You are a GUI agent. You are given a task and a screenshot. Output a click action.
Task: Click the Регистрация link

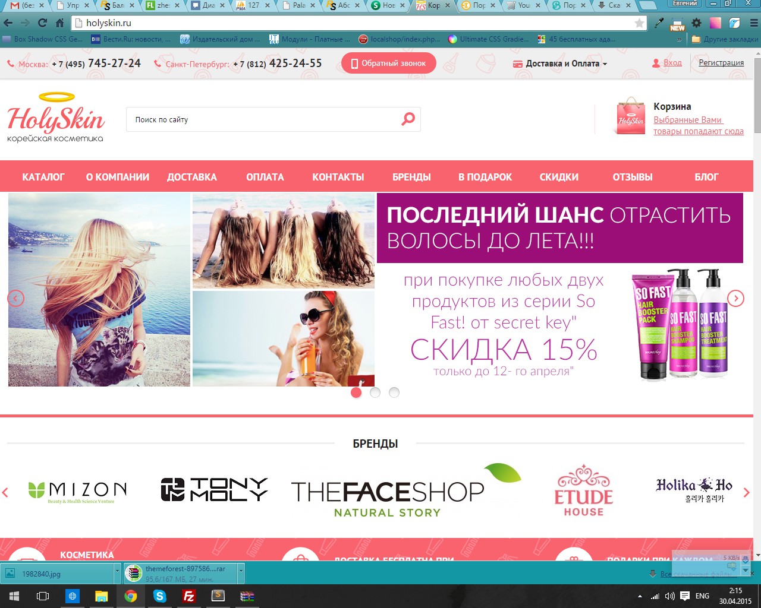(x=721, y=62)
